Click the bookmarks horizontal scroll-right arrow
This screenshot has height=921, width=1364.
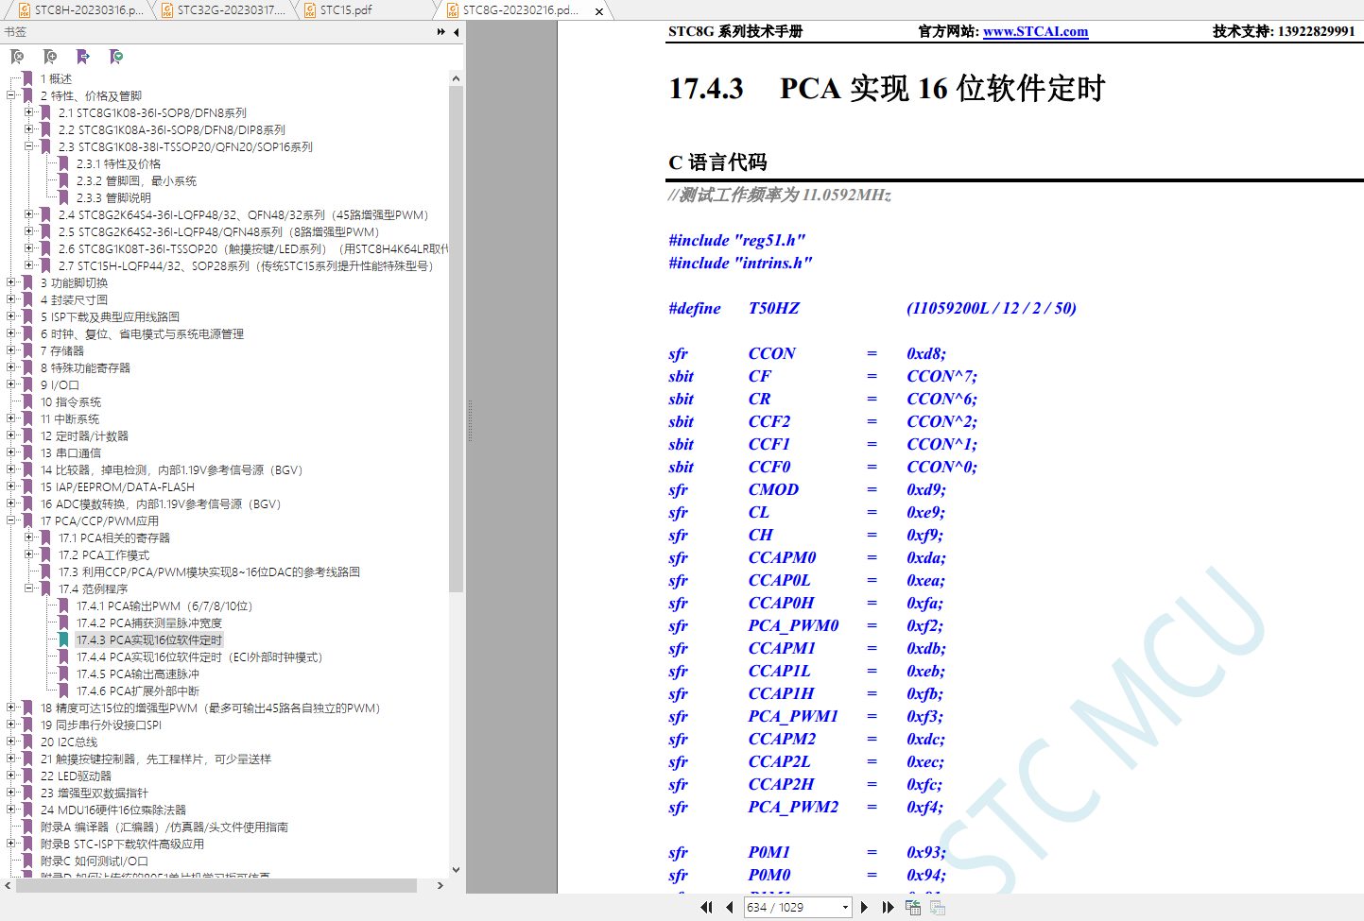coord(440,885)
